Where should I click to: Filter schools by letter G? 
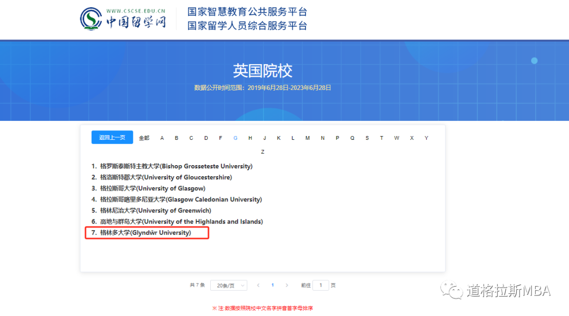236,138
